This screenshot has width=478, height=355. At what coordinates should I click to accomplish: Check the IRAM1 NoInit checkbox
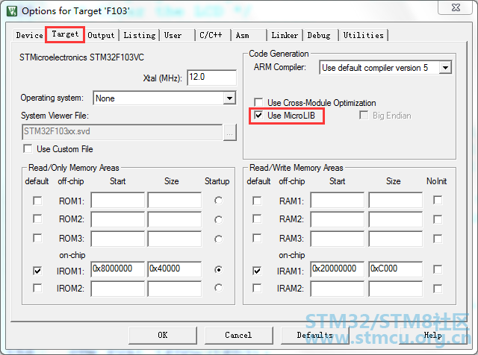click(x=438, y=268)
